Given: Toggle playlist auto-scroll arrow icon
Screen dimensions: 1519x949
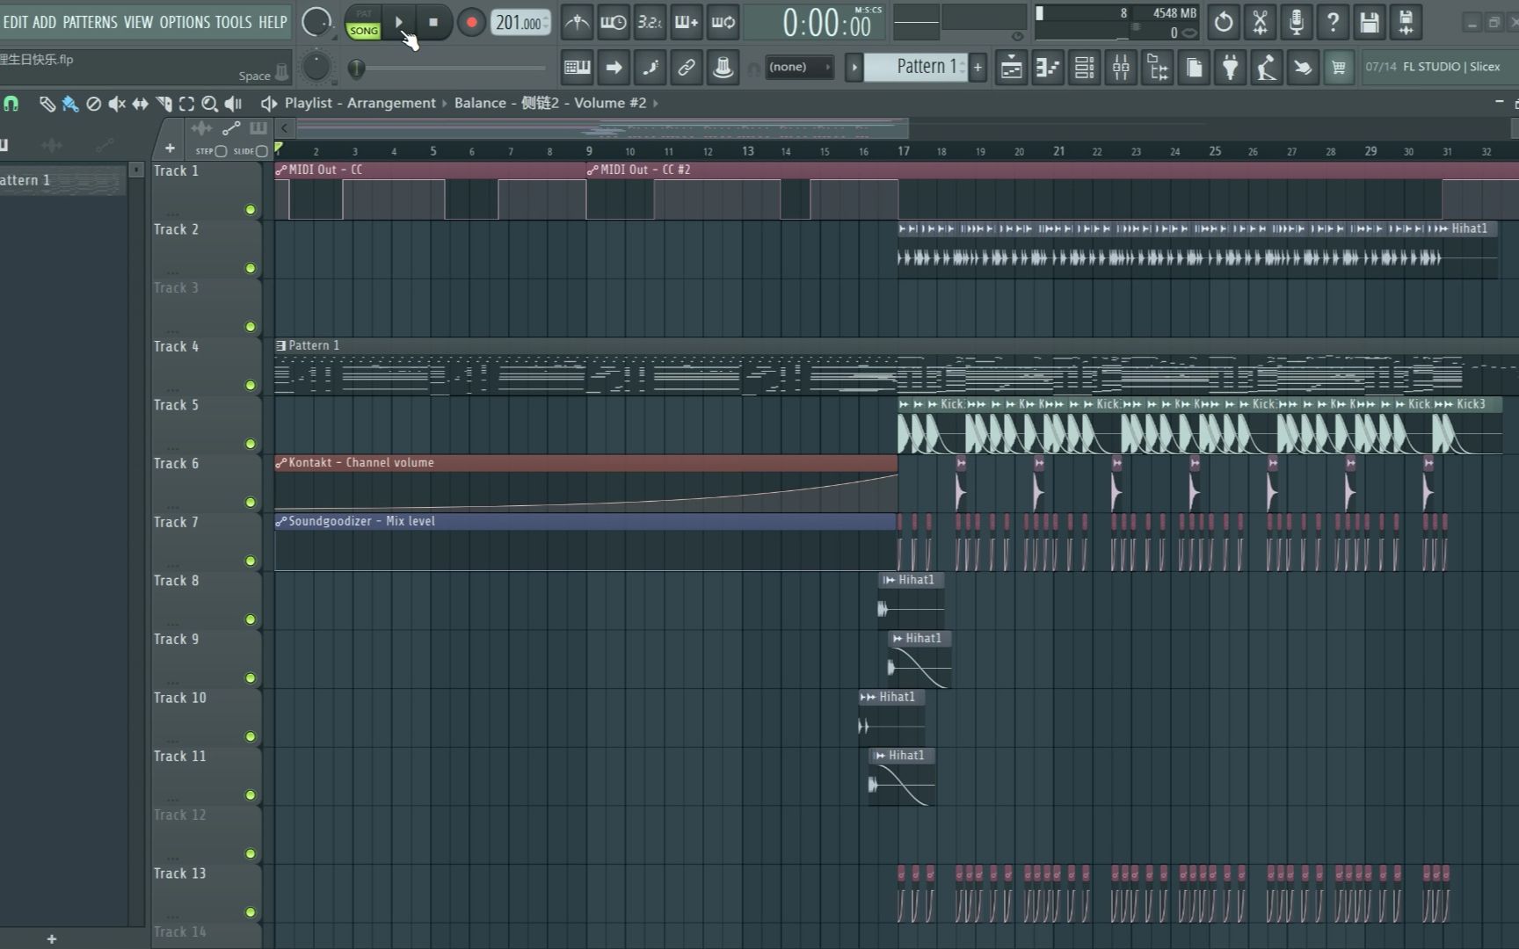Looking at the screenshot, I should point(614,67).
